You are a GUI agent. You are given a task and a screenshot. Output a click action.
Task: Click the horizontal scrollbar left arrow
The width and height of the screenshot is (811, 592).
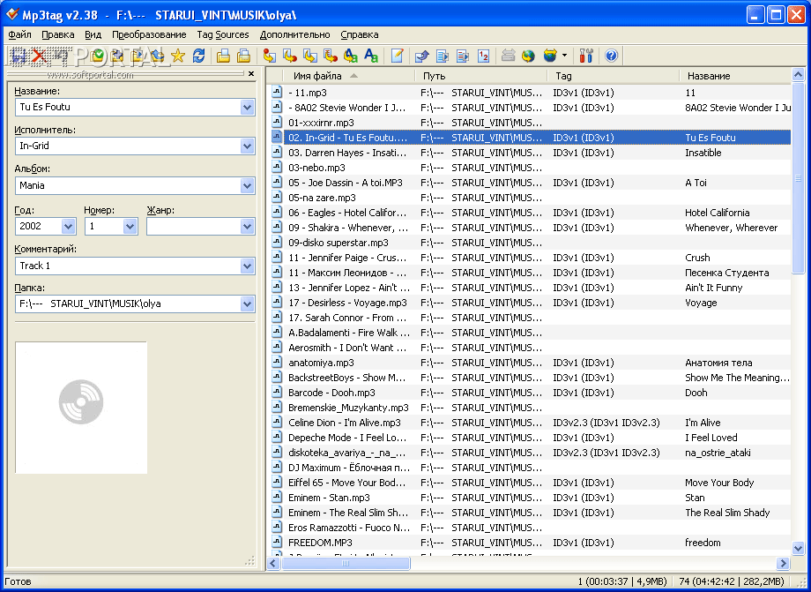click(x=274, y=563)
